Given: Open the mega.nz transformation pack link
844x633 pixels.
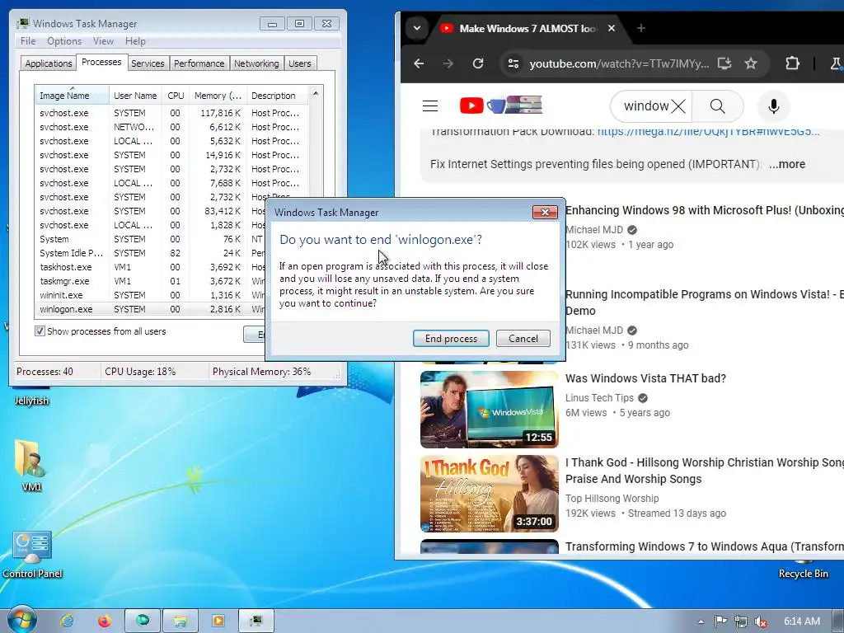Looking at the screenshot, I should pos(708,133).
